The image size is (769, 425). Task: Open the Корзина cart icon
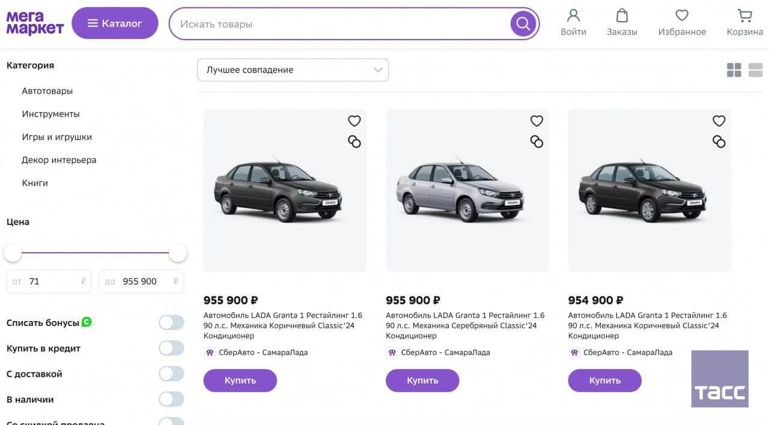point(744,16)
